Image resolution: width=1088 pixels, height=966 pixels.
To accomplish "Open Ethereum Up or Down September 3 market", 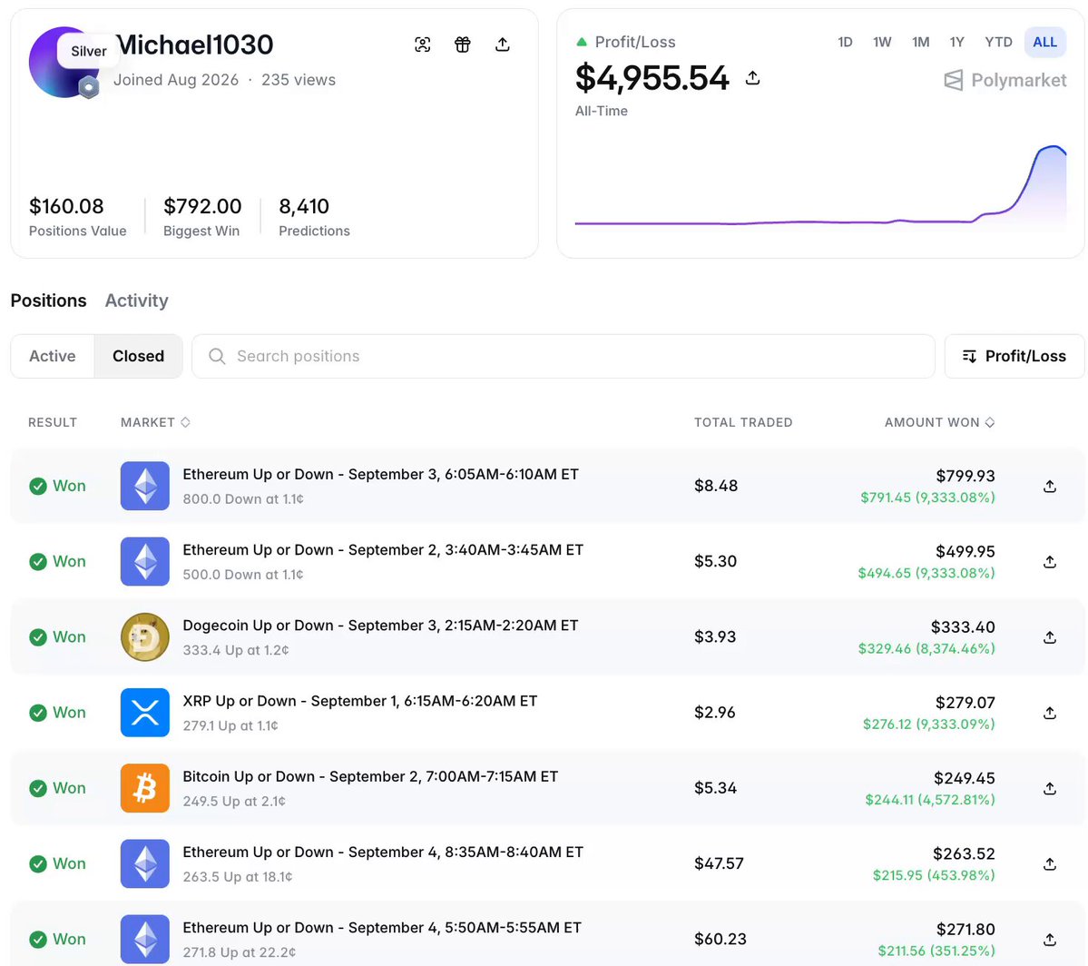I will point(380,474).
